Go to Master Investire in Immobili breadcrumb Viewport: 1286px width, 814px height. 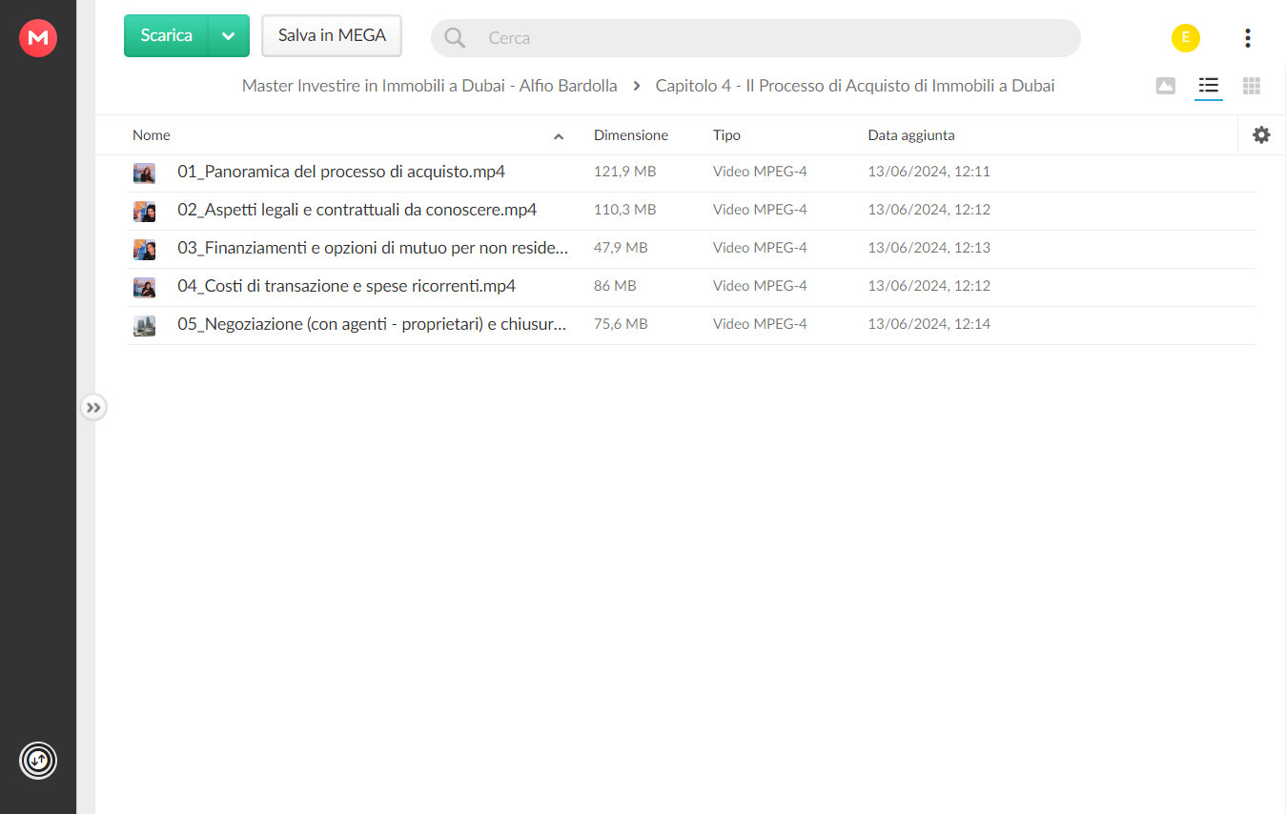(x=429, y=86)
